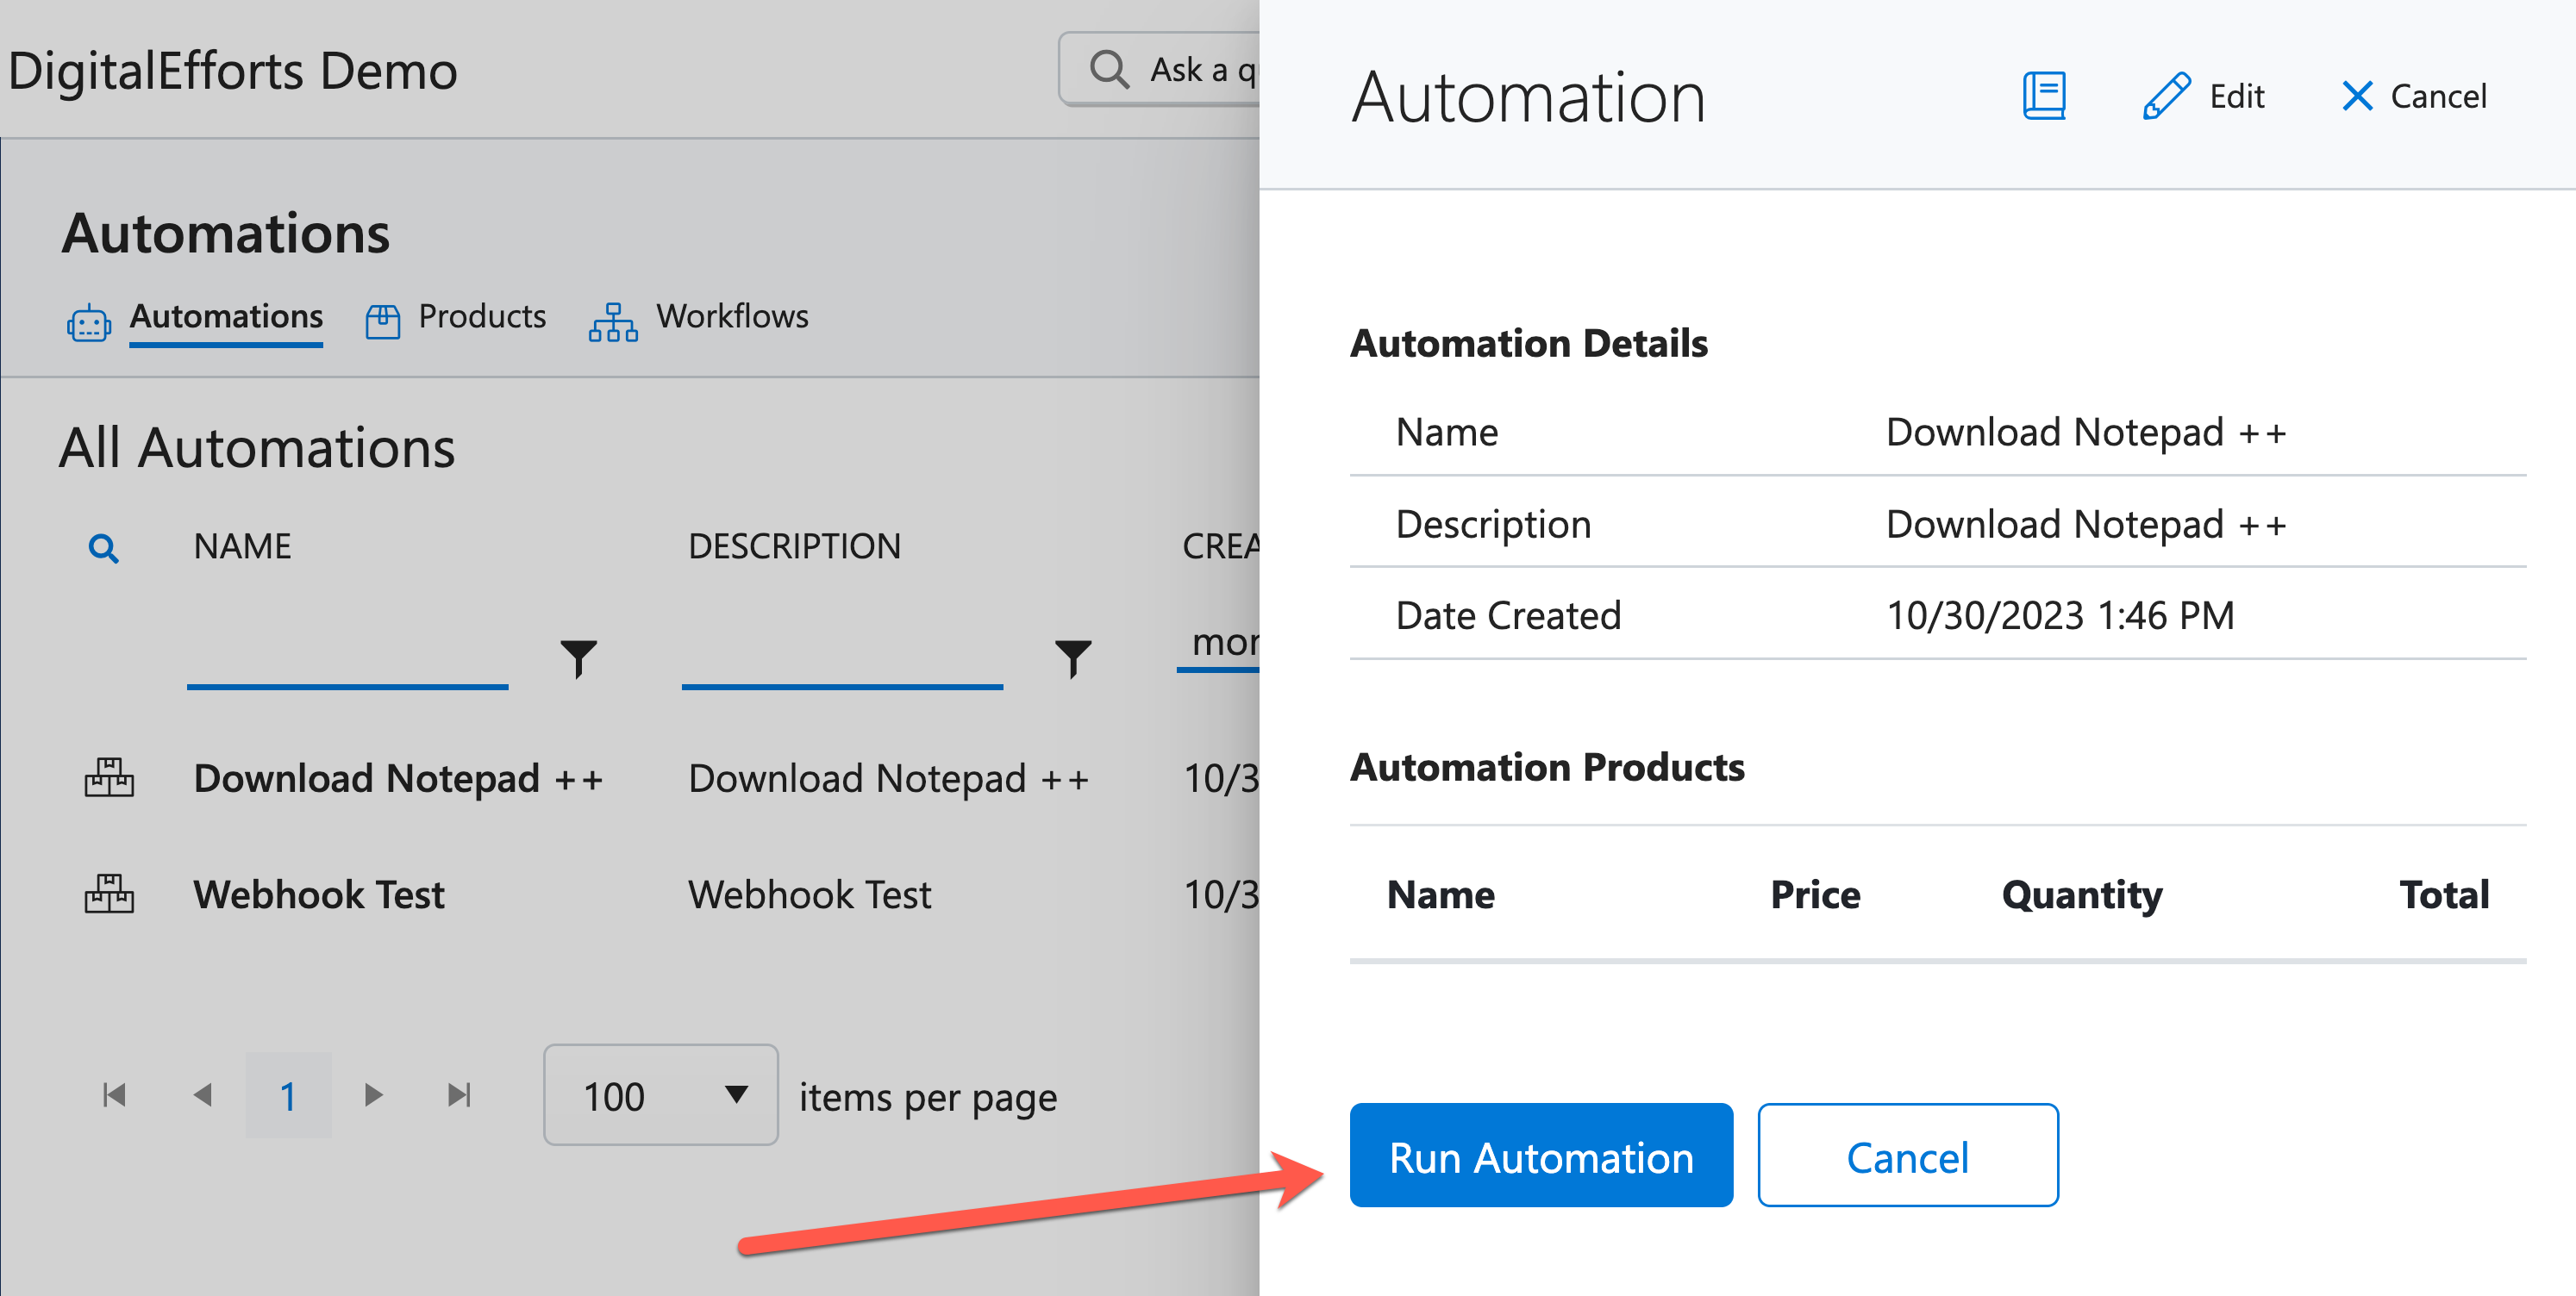Click the Edit pencil icon
The image size is (2576, 1296).
[2166, 96]
